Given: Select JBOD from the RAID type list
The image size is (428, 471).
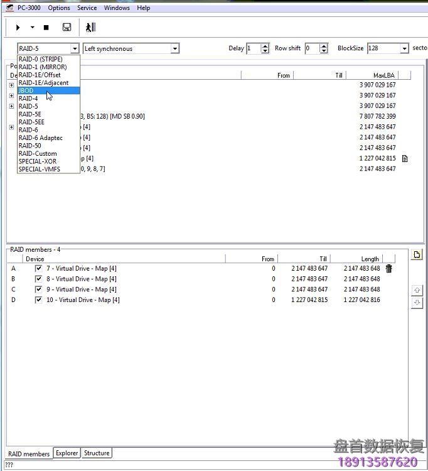Looking at the screenshot, I should tap(26, 90).
